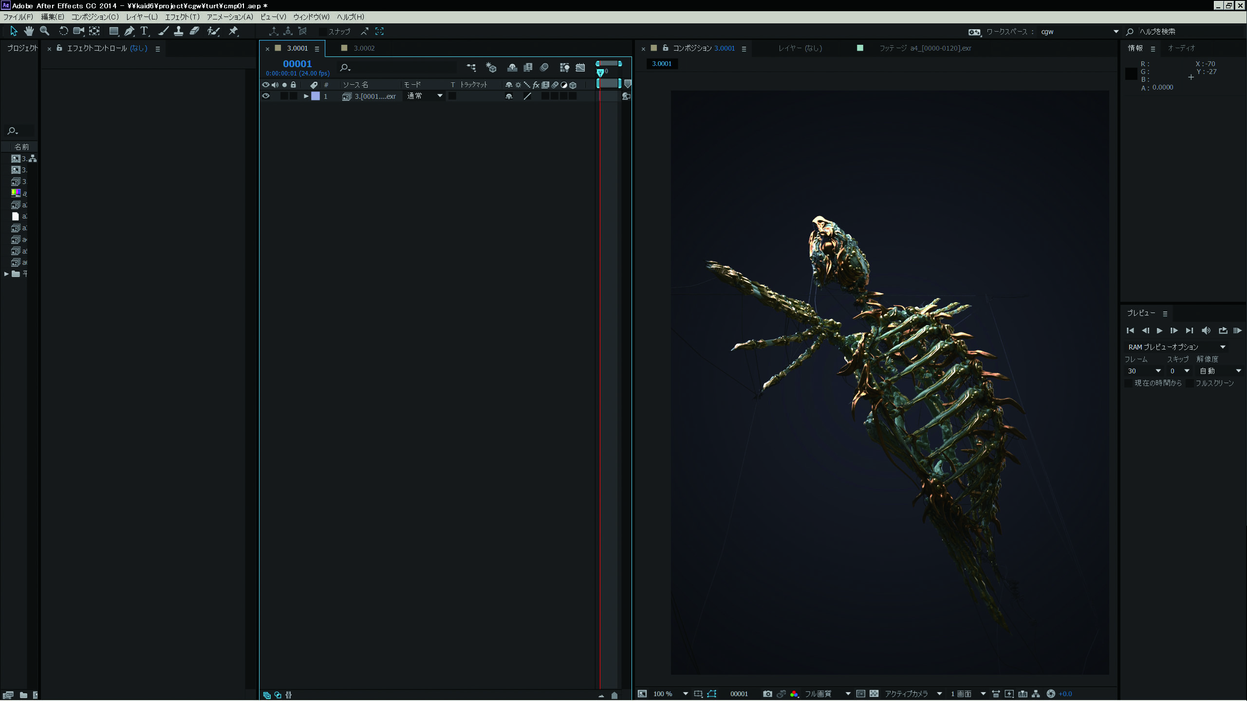
Task: Open the Active Camera view dropdown
Action: pyautogui.click(x=913, y=694)
